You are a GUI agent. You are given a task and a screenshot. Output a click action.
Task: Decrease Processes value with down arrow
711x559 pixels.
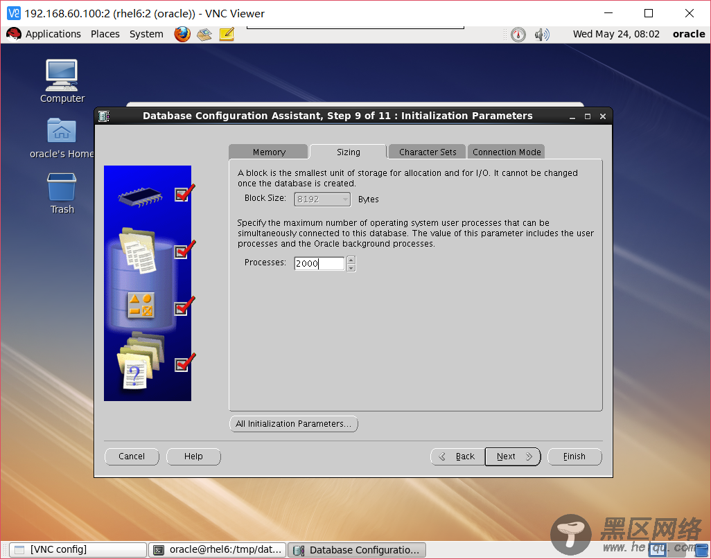coord(351,267)
